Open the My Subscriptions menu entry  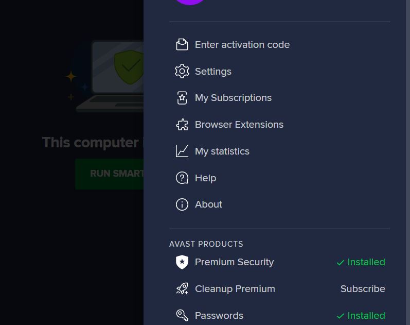click(x=233, y=98)
